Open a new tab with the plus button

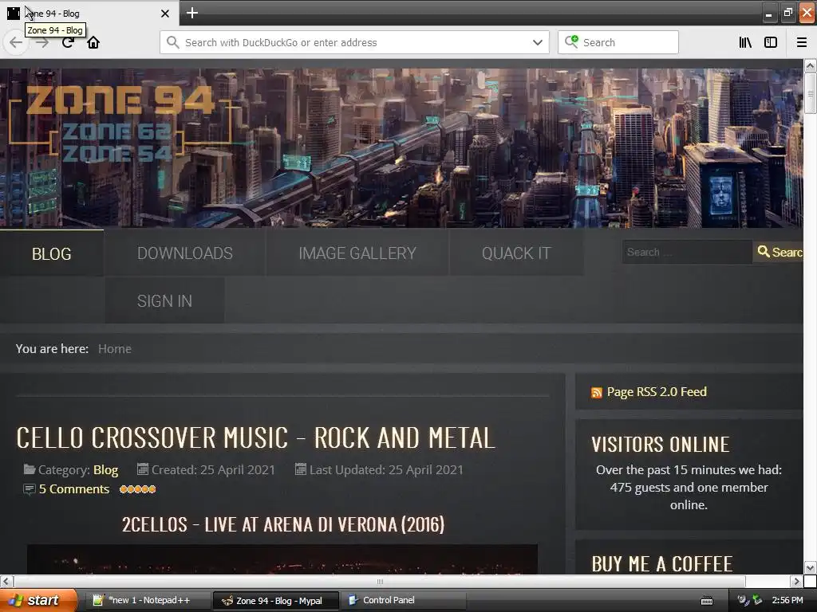tap(191, 13)
